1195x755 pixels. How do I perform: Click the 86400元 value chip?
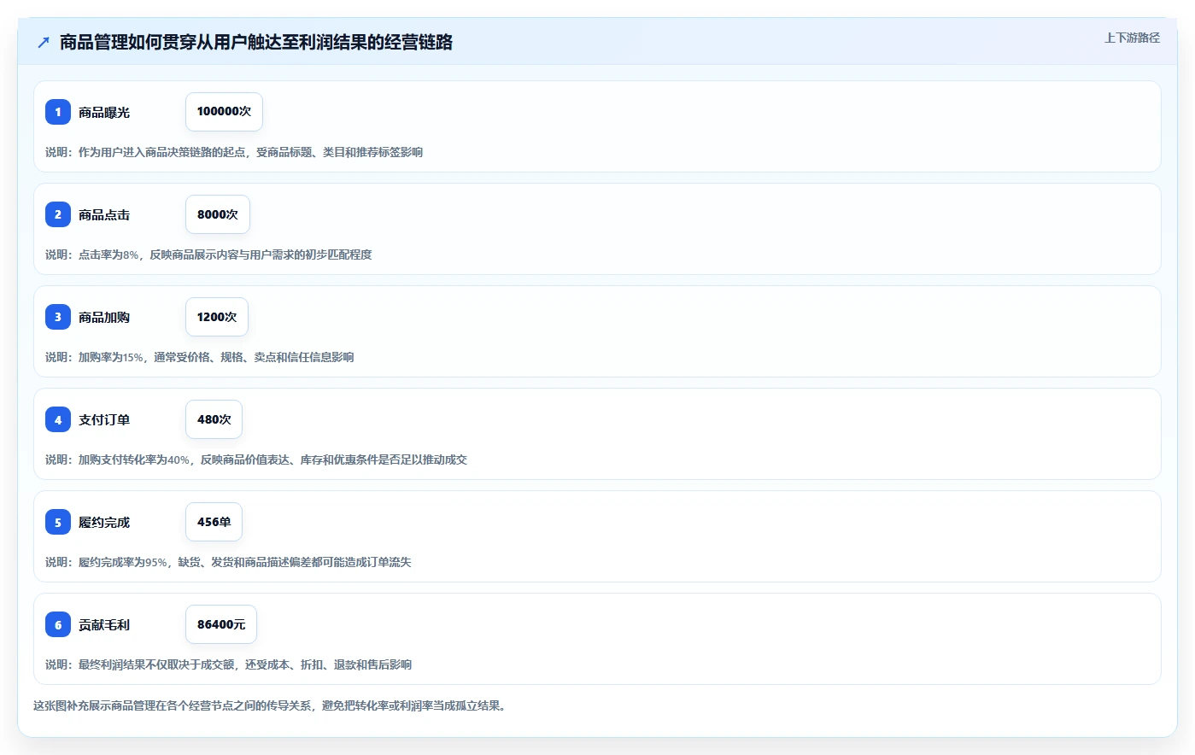(x=221, y=624)
